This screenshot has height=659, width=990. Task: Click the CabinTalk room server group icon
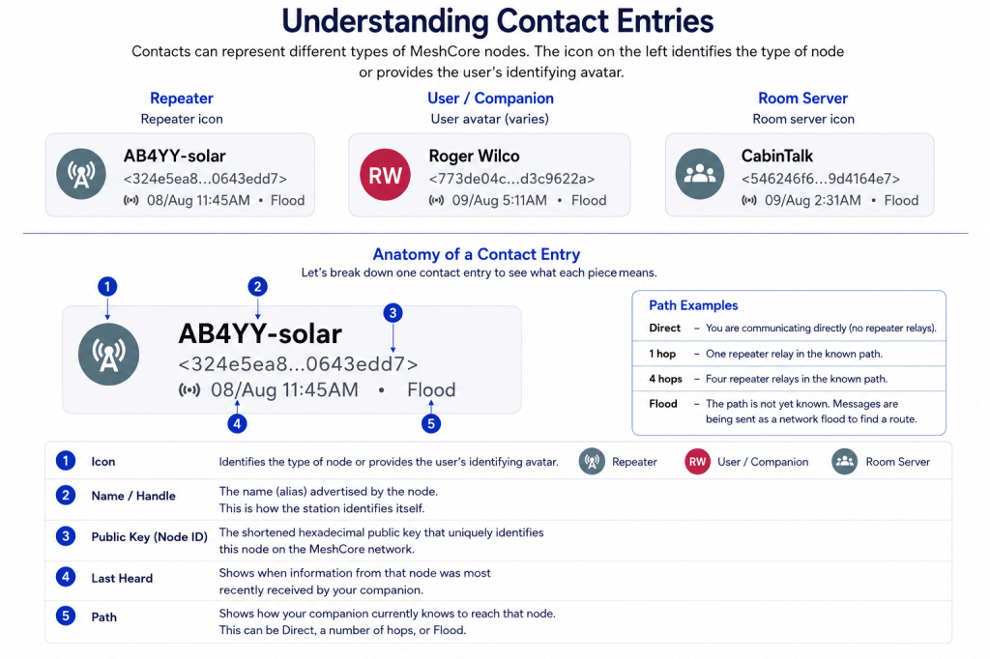700,174
